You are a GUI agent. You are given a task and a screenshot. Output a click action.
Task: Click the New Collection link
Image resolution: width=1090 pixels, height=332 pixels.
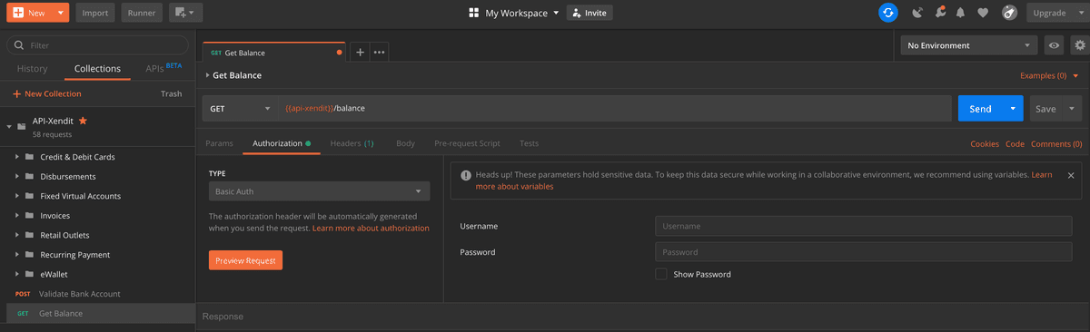pyautogui.click(x=46, y=93)
